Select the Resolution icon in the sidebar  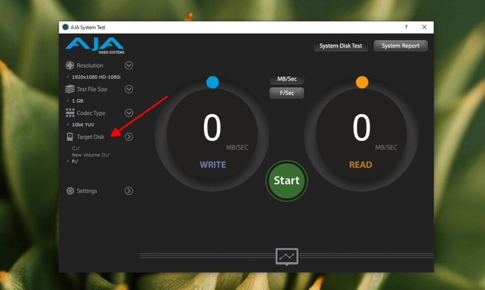click(70, 65)
